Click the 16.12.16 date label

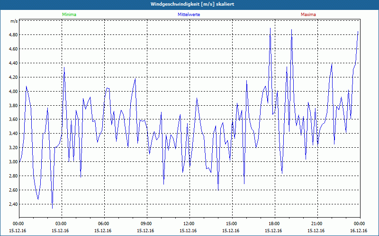pyautogui.click(x=359, y=231)
